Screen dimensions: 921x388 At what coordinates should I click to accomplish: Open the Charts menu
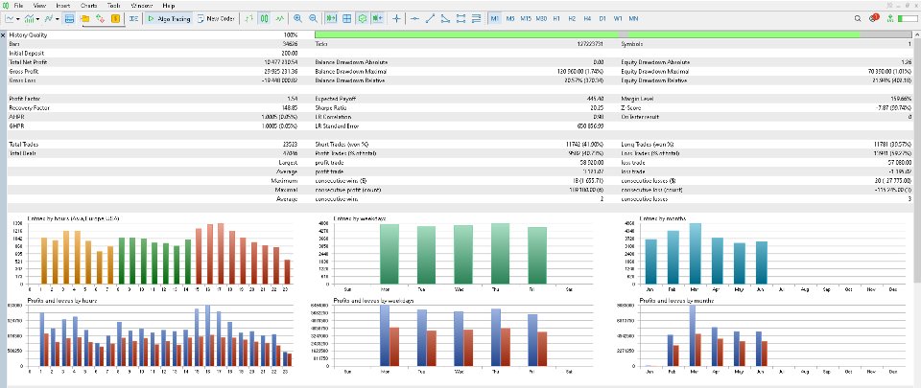pyautogui.click(x=88, y=6)
